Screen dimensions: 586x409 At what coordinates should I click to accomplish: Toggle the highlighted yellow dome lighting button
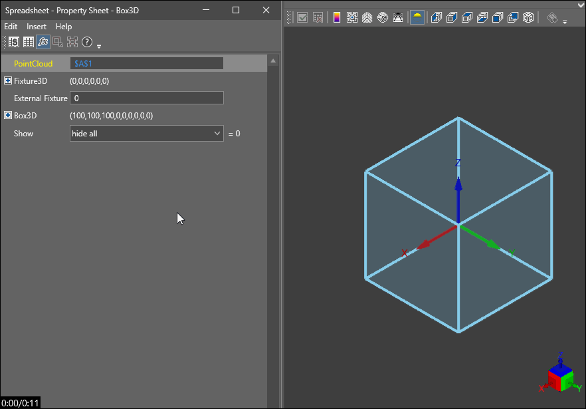(417, 18)
